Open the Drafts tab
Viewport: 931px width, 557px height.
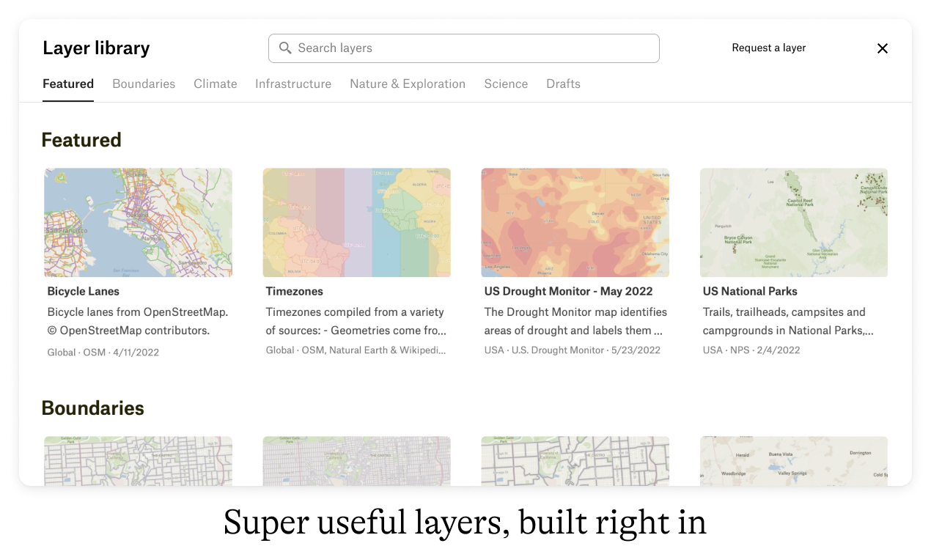(563, 84)
